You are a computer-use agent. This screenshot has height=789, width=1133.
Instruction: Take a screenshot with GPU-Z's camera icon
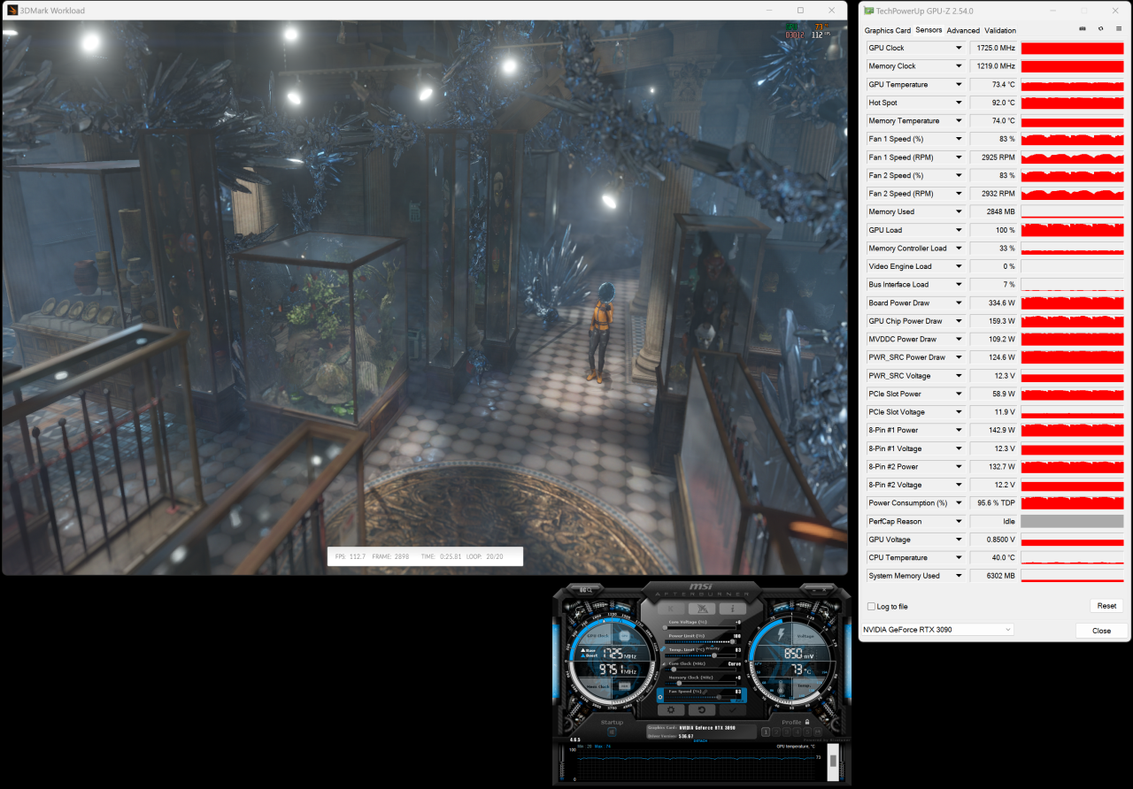[x=1082, y=28]
